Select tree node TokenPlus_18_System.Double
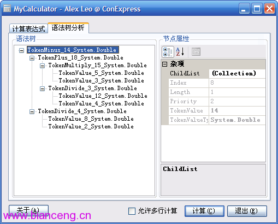The image size is (278, 224). click(x=80, y=57)
